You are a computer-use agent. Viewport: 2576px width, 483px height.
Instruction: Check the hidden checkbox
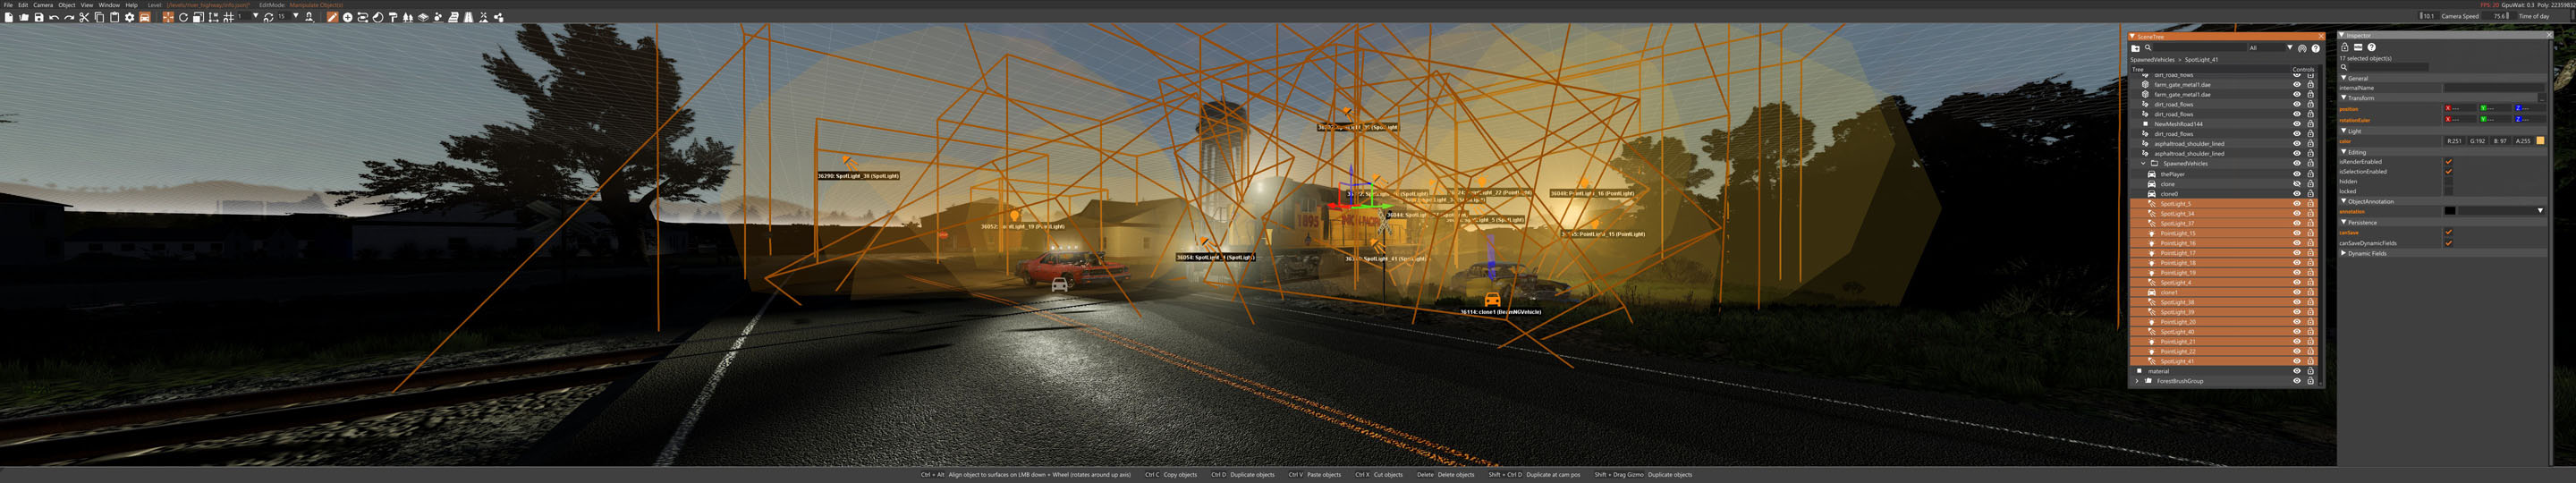[x=2449, y=182]
